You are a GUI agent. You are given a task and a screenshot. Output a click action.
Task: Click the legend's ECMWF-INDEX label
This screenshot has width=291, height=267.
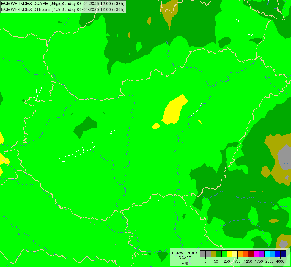(x=185, y=253)
